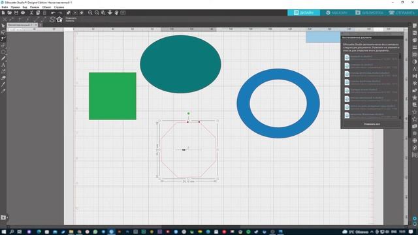Show hidden system tray icons
This screenshot has height=235, width=418.
point(372,232)
